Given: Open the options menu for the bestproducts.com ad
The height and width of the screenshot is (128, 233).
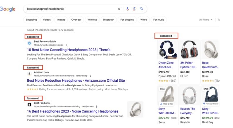Looking at the screenshot, I should point(97,106).
